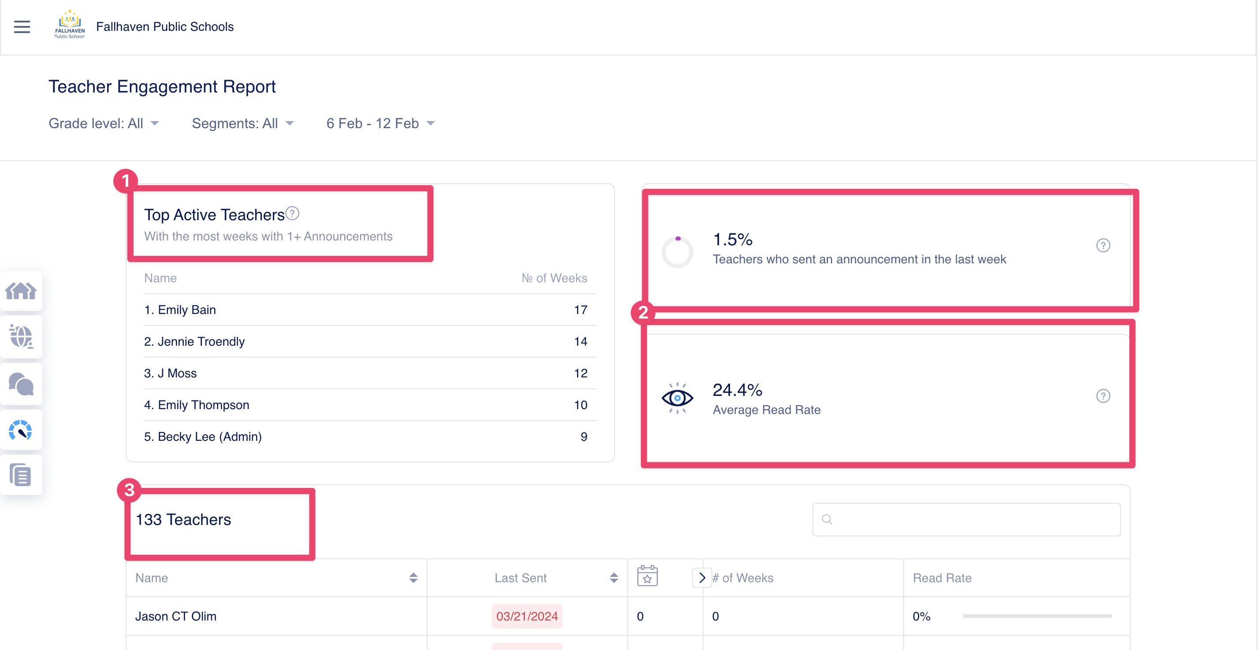Click the teacher search input field
Viewport: 1259px width, 650px height.
coord(966,520)
